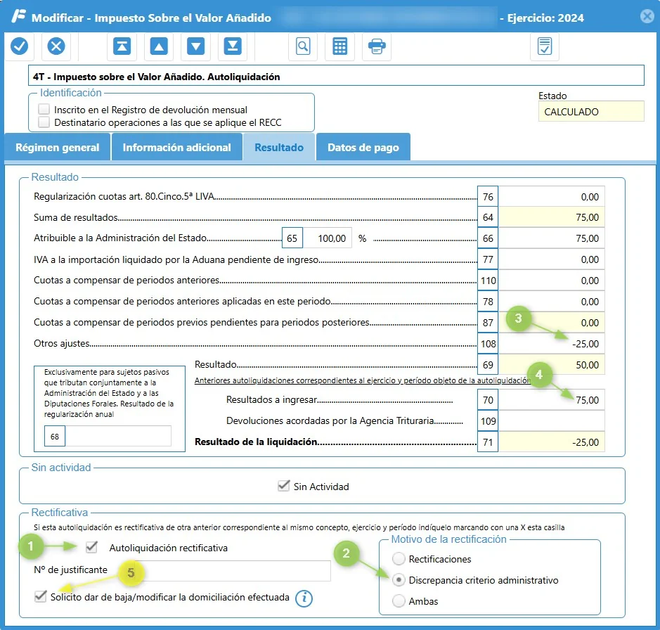Cancel editing with the X toolbar icon
Viewport: 660px width, 630px height.
56,46
